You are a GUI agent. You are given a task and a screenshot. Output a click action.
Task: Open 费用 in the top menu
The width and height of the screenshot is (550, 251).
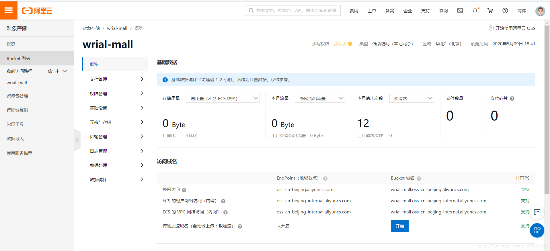354,11
